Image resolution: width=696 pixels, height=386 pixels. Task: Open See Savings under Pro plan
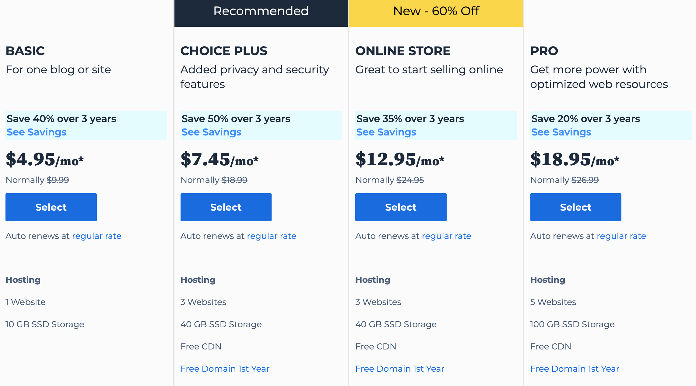click(x=561, y=132)
